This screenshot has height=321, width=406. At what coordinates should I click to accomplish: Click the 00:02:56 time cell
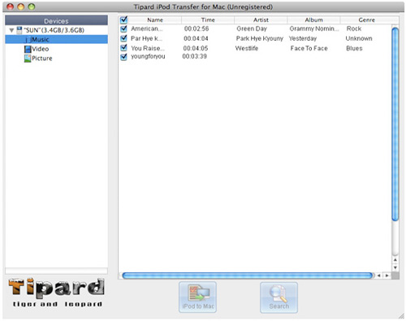(197, 28)
